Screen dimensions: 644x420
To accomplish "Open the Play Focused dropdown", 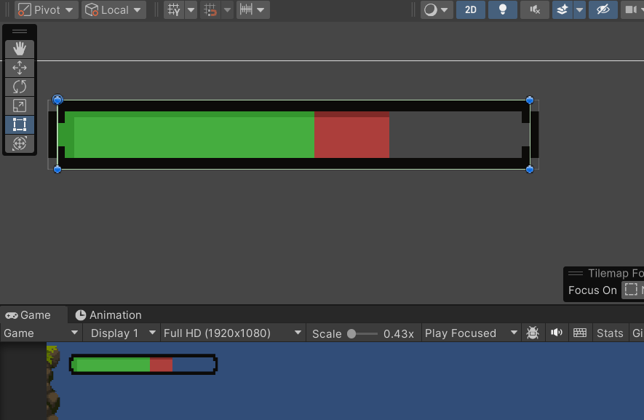I will (471, 333).
